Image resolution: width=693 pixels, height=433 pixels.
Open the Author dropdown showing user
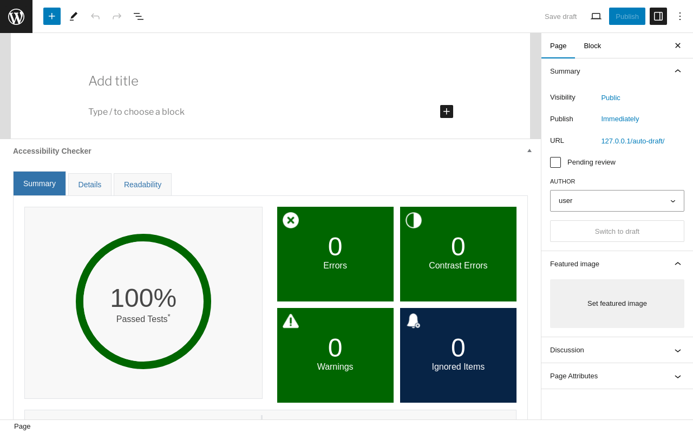tap(617, 201)
